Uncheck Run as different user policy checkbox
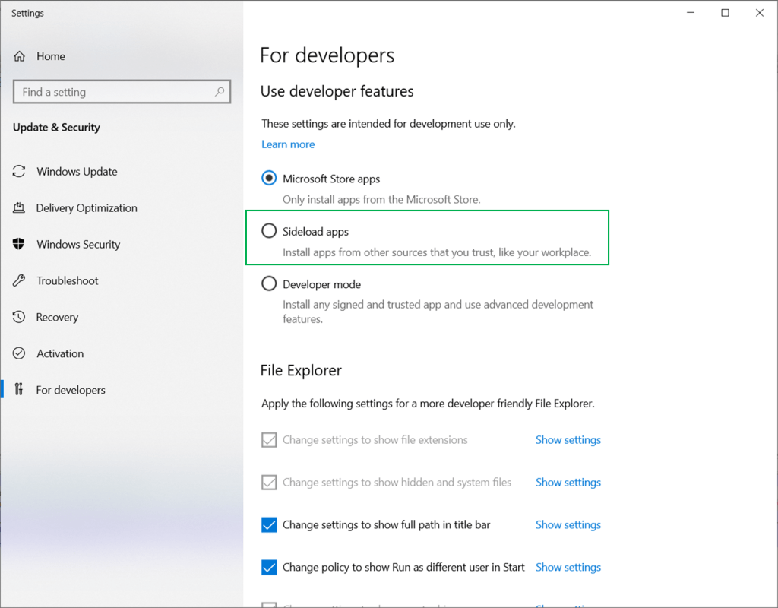Image resolution: width=778 pixels, height=608 pixels. (269, 568)
